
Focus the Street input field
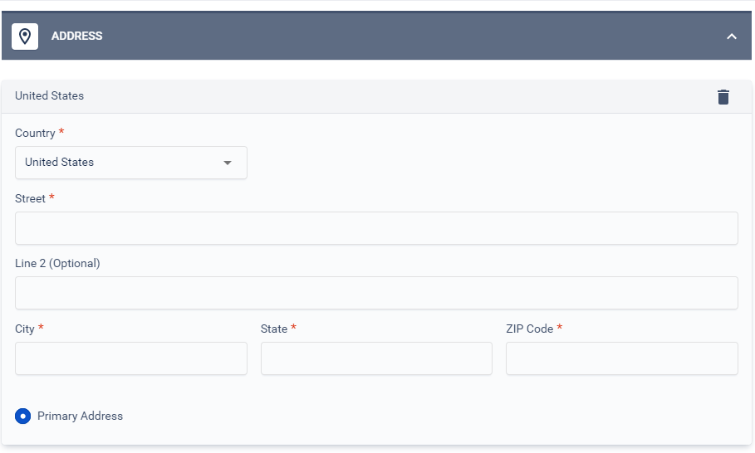coord(376,228)
